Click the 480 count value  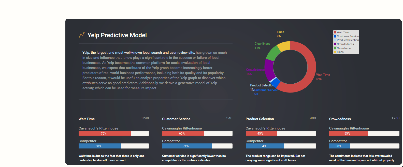click(313, 118)
